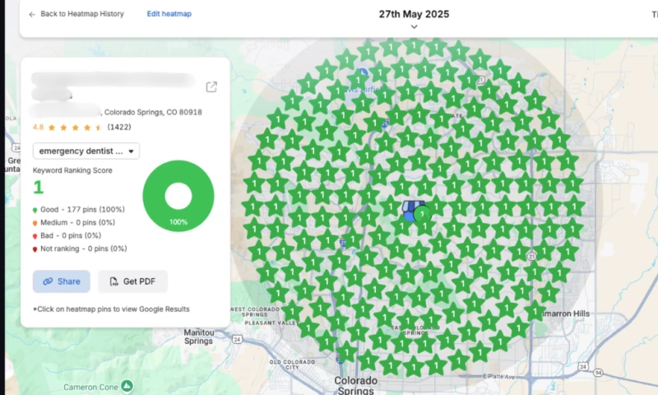Click the Cameron Cone landmark map marker
Viewport: 658px width, 395px height.
click(x=127, y=385)
